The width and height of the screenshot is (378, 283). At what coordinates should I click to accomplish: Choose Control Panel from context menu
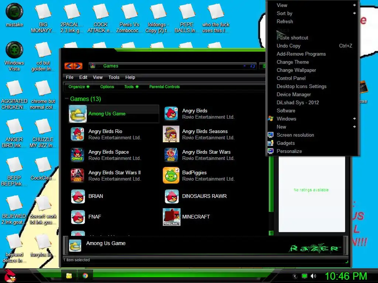(x=313, y=78)
